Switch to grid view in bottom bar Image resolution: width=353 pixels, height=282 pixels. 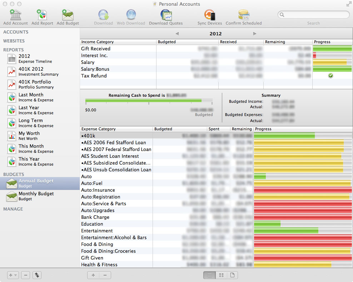(221, 275)
